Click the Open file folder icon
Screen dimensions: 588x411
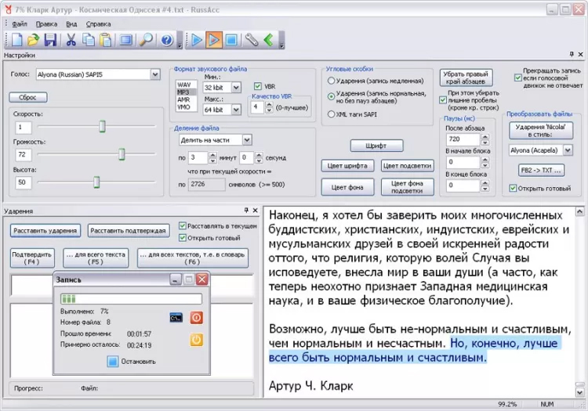(33, 40)
